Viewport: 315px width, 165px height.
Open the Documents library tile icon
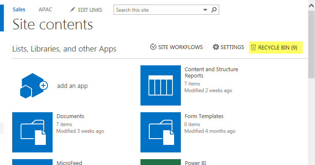[32, 132]
